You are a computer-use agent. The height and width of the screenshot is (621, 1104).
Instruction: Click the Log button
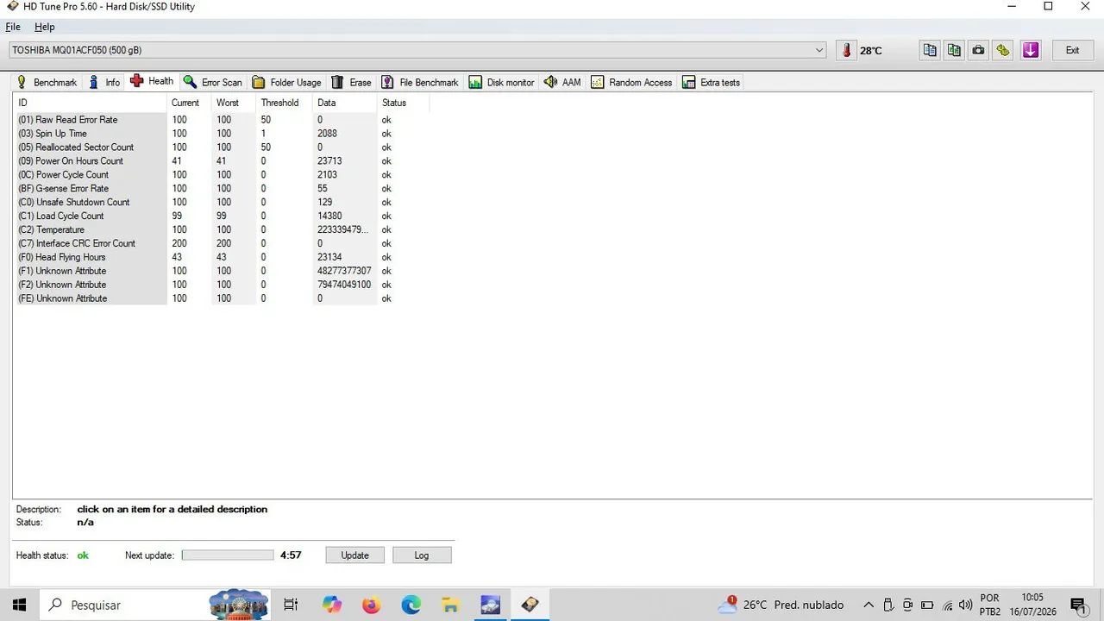point(422,555)
